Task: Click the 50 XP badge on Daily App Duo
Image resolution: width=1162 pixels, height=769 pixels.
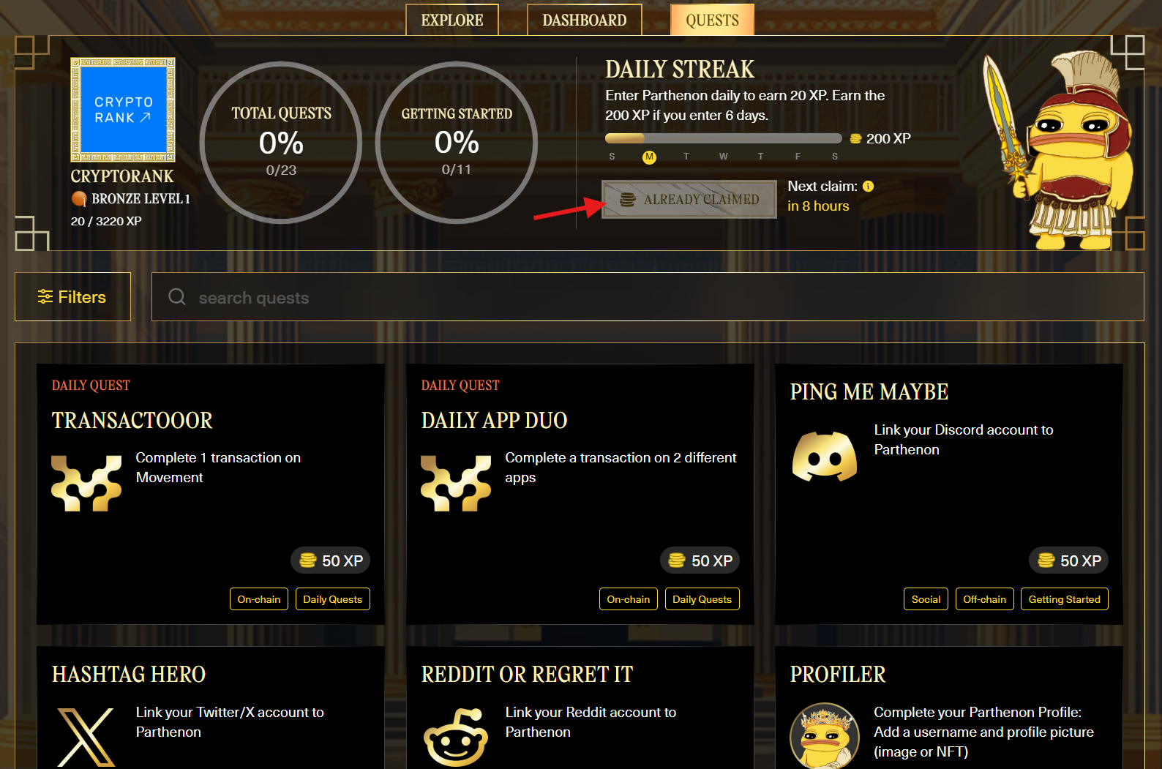Action: 700,560
